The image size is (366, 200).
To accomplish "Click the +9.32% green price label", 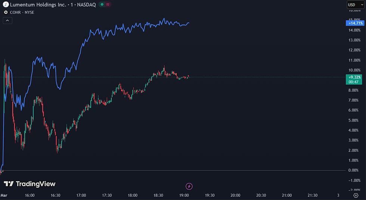I will [x=354, y=79].
